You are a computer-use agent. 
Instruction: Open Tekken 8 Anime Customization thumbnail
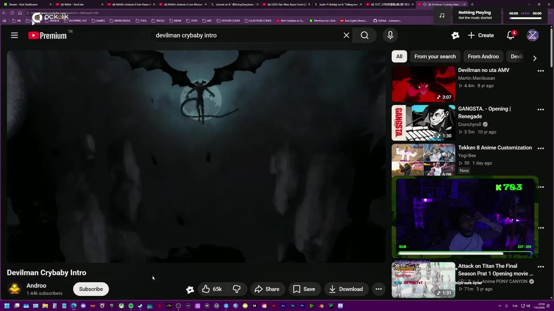(423, 160)
